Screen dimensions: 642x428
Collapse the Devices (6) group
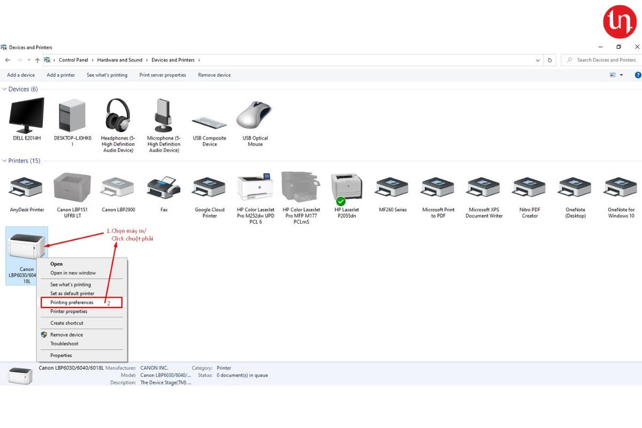(4, 89)
